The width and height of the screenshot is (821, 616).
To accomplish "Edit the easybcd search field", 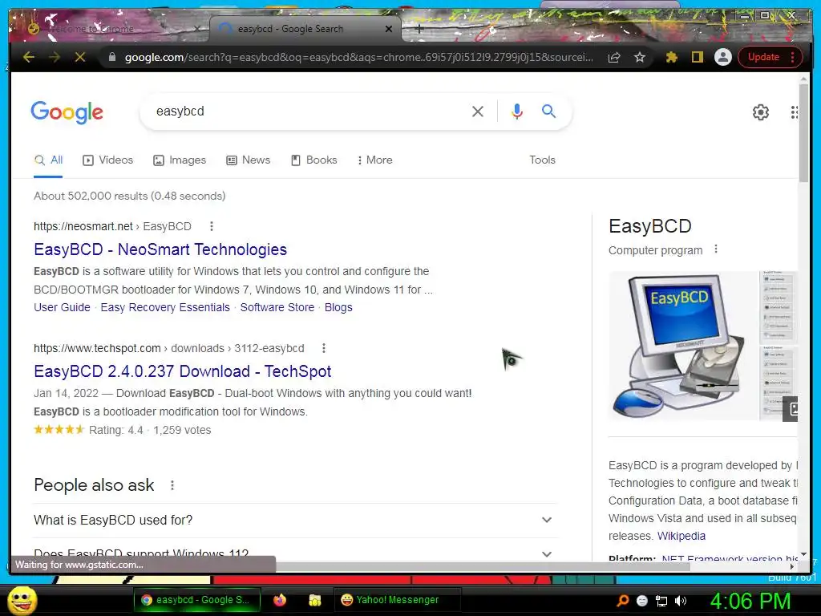I will [309, 111].
